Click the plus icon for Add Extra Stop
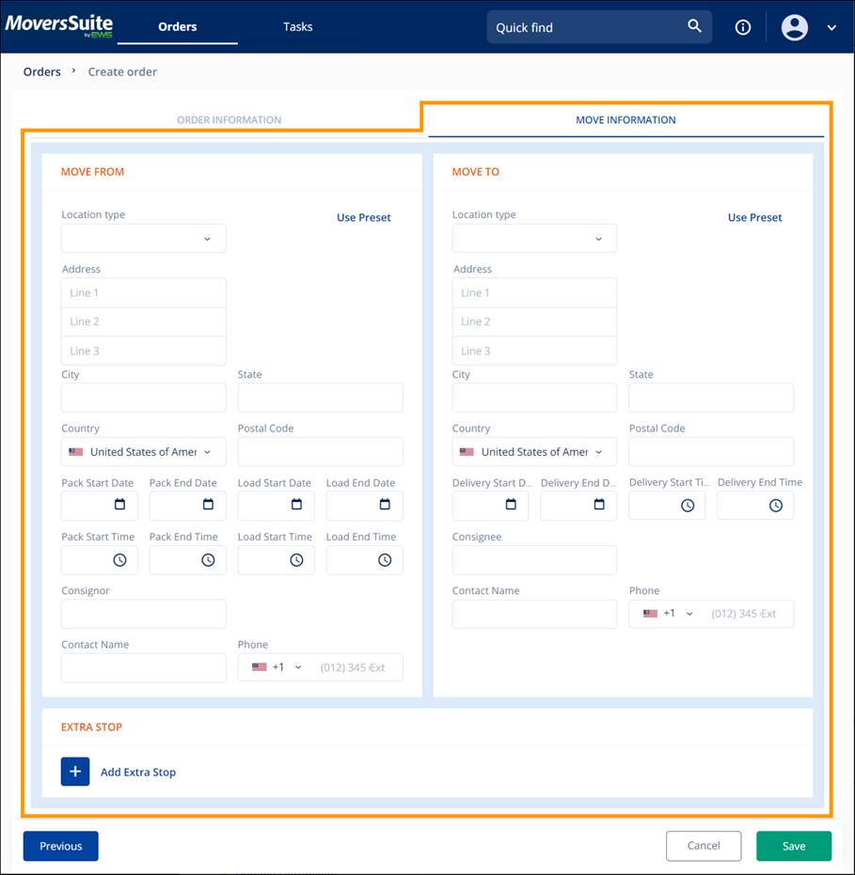This screenshot has width=855, height=875. [74, 771]
